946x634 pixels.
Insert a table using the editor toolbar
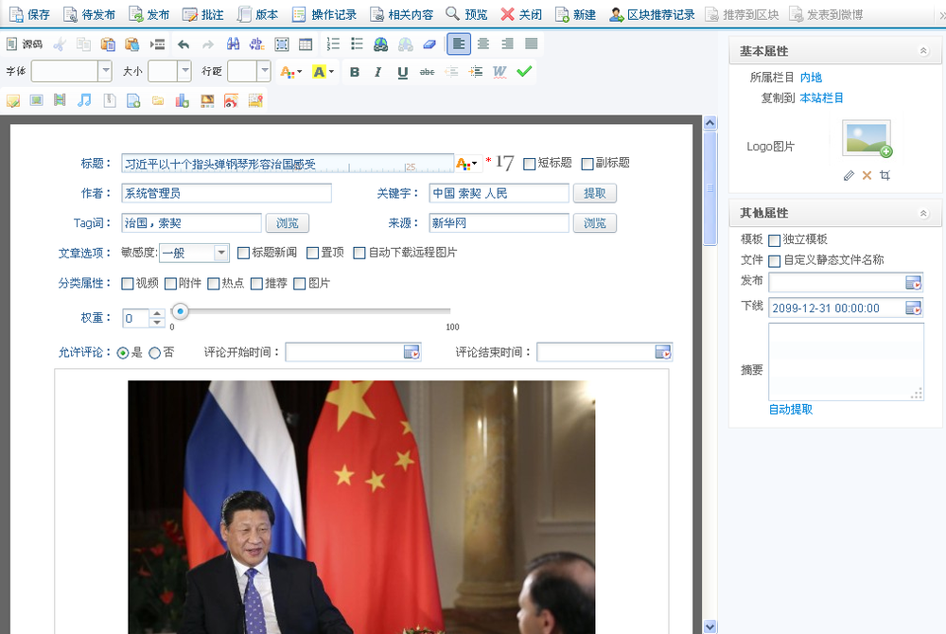pyautogui.click(x=304, y=44)
